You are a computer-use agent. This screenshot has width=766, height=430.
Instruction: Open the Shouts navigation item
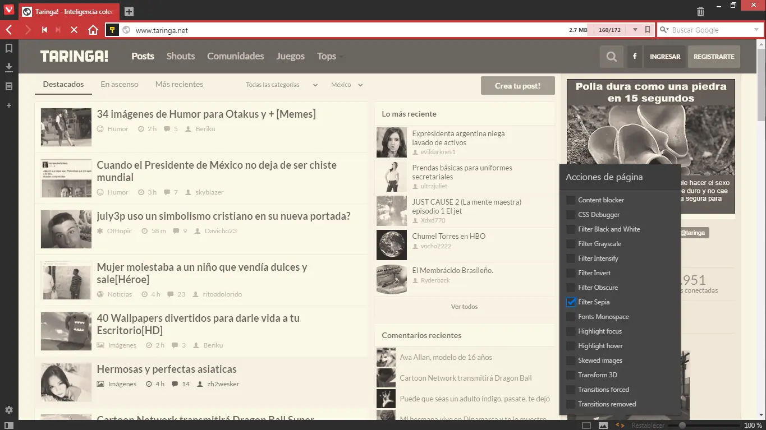click(x=181, y=56)
